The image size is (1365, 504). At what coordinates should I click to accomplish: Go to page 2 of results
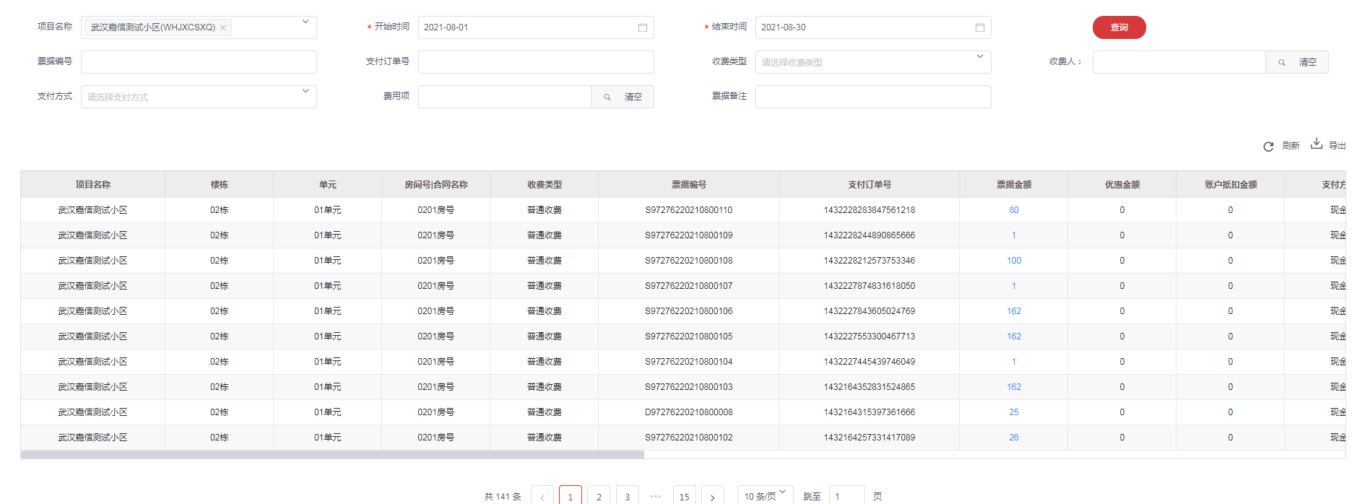tap(599, 496)
